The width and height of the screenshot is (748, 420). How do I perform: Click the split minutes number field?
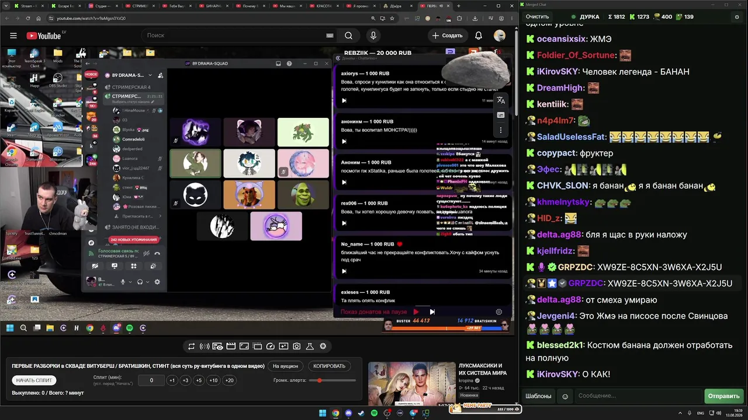point(151,380)
